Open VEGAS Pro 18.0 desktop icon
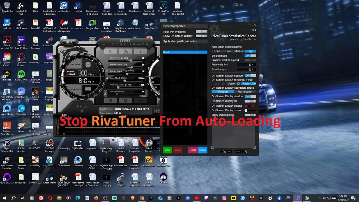 [x=163, y=8]
